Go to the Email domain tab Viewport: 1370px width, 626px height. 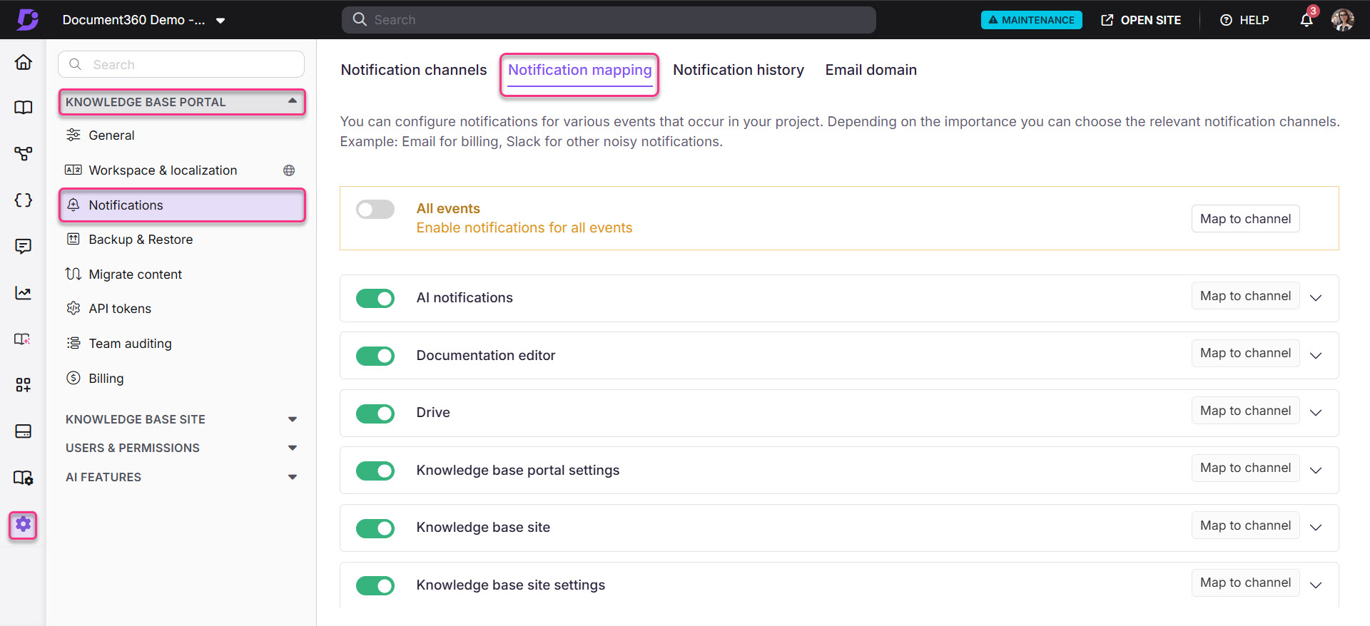pyautogui.click(x=871, y=70)
